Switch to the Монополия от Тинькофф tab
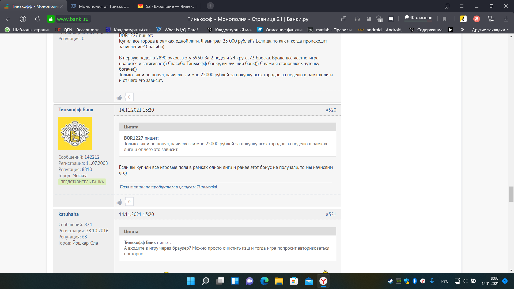This screenshot has width=514, height=289. click(101, 6)
